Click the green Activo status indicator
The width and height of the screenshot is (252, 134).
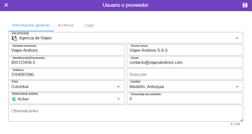(x=14, y=99)
